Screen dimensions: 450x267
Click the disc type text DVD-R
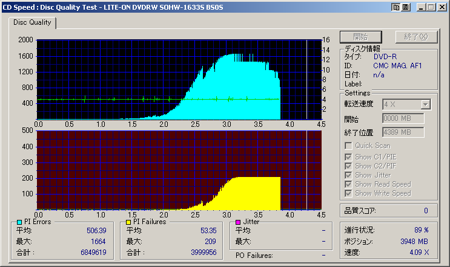click(x=385, y=57)
